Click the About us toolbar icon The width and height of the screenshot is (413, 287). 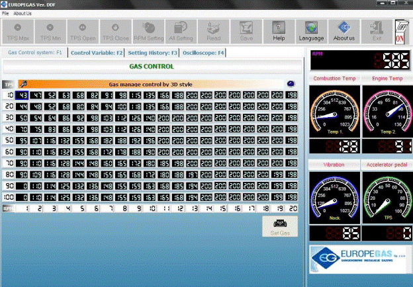[x=344, y=30]
